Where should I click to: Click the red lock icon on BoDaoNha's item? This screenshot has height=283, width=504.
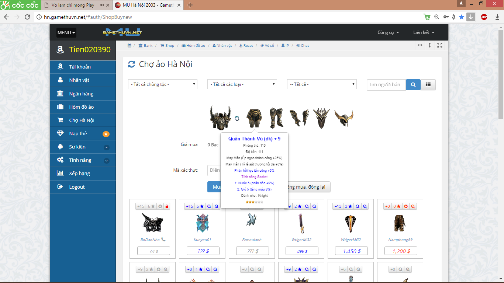(x=167, y=206)
